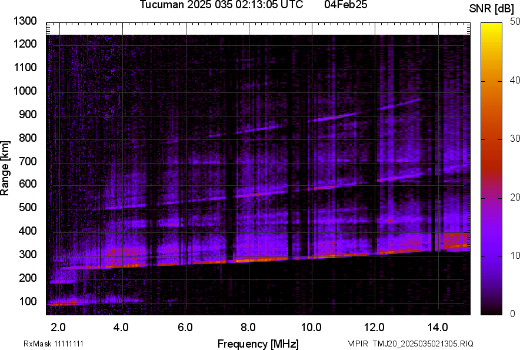Viewport: 520px width, 350px height.
Task: Click the 50 label on the SNR scale
Action: [x=515, y=22]
